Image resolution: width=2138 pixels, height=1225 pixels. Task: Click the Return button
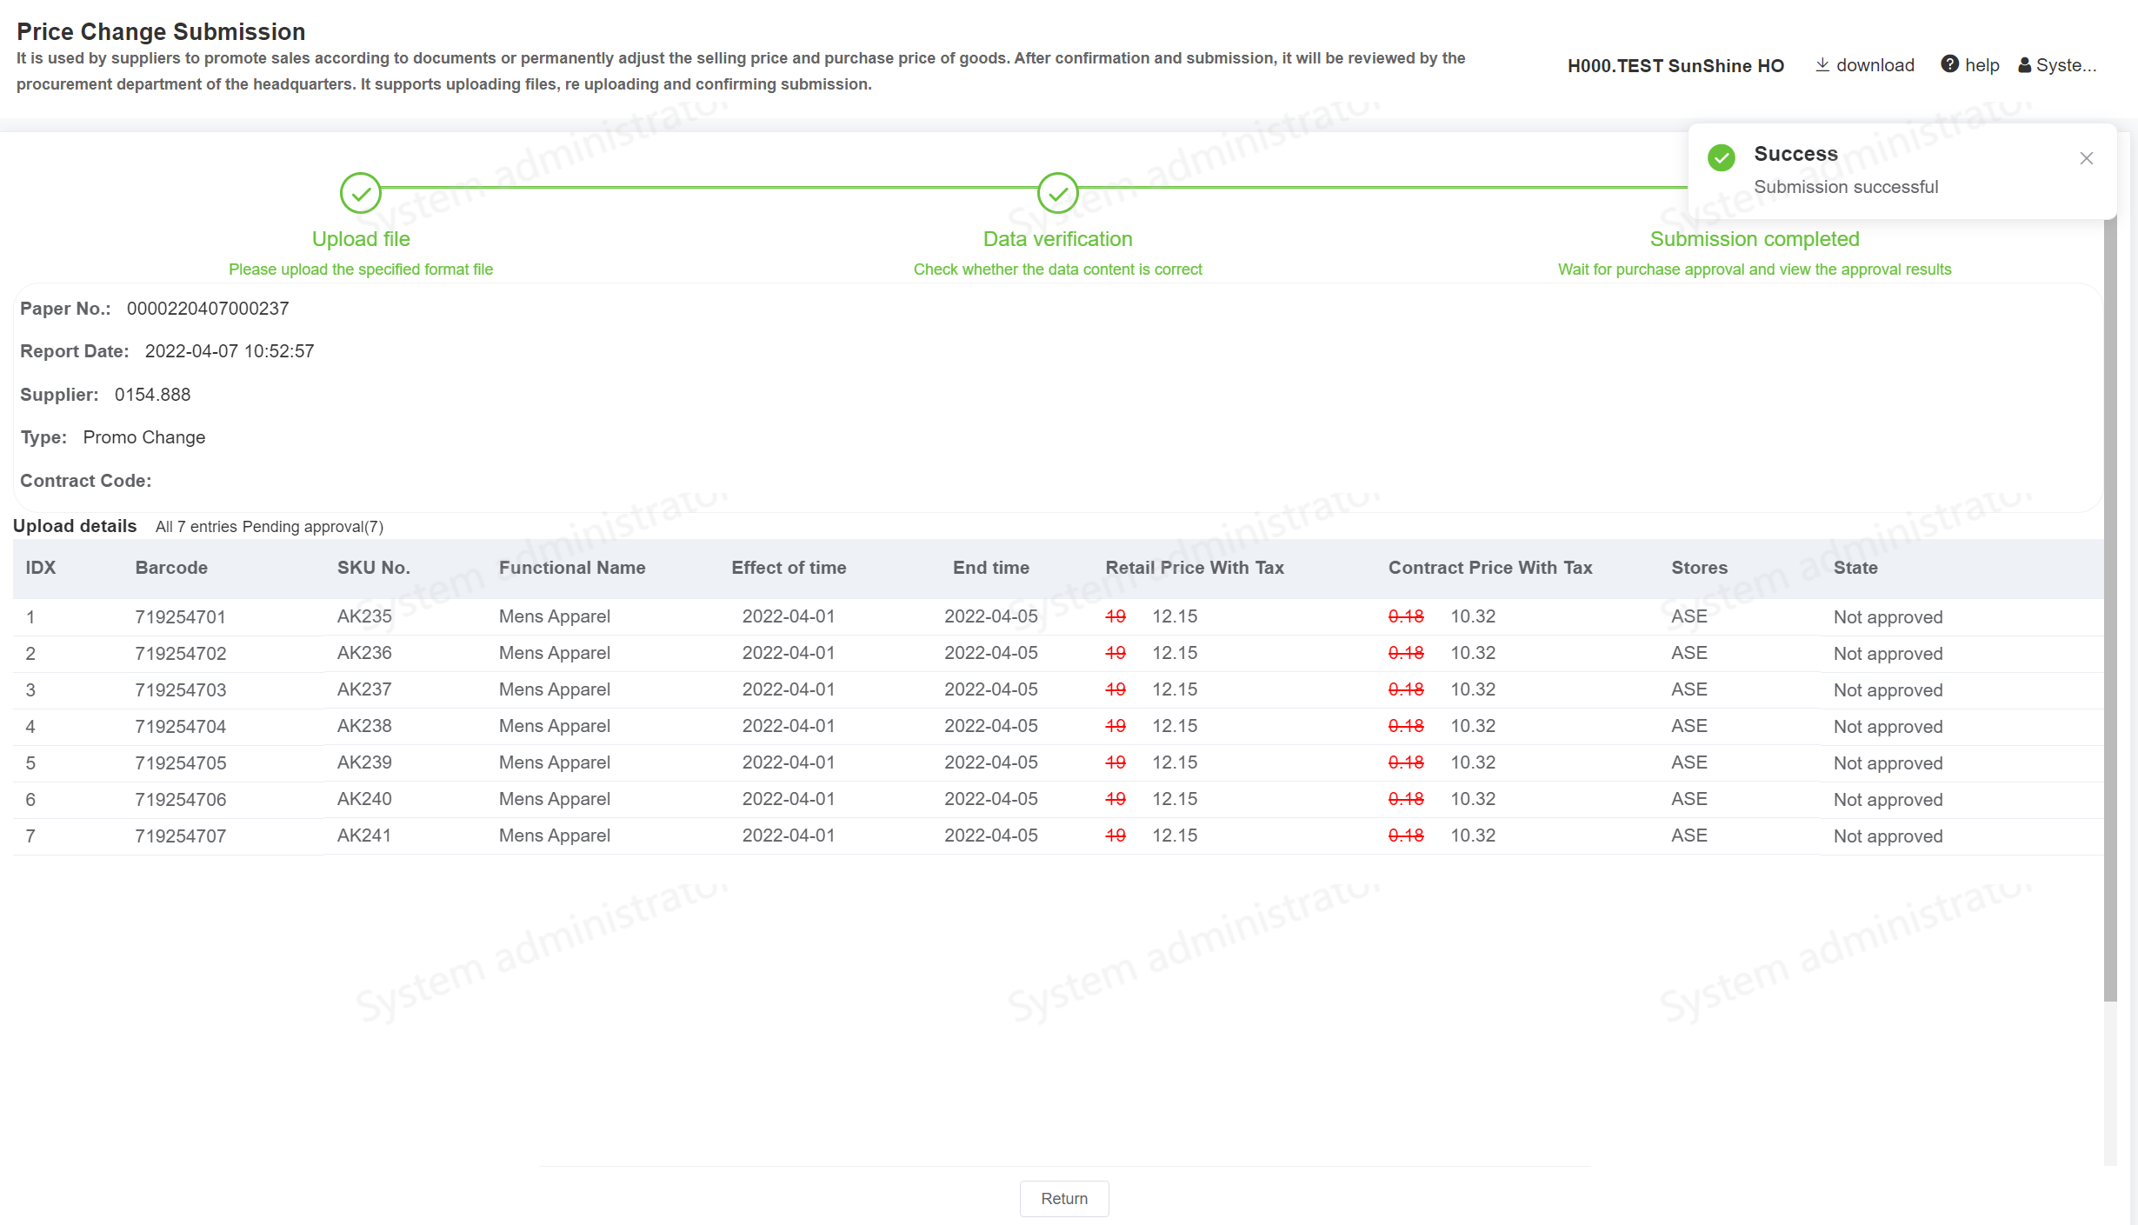point(1063,1198)
